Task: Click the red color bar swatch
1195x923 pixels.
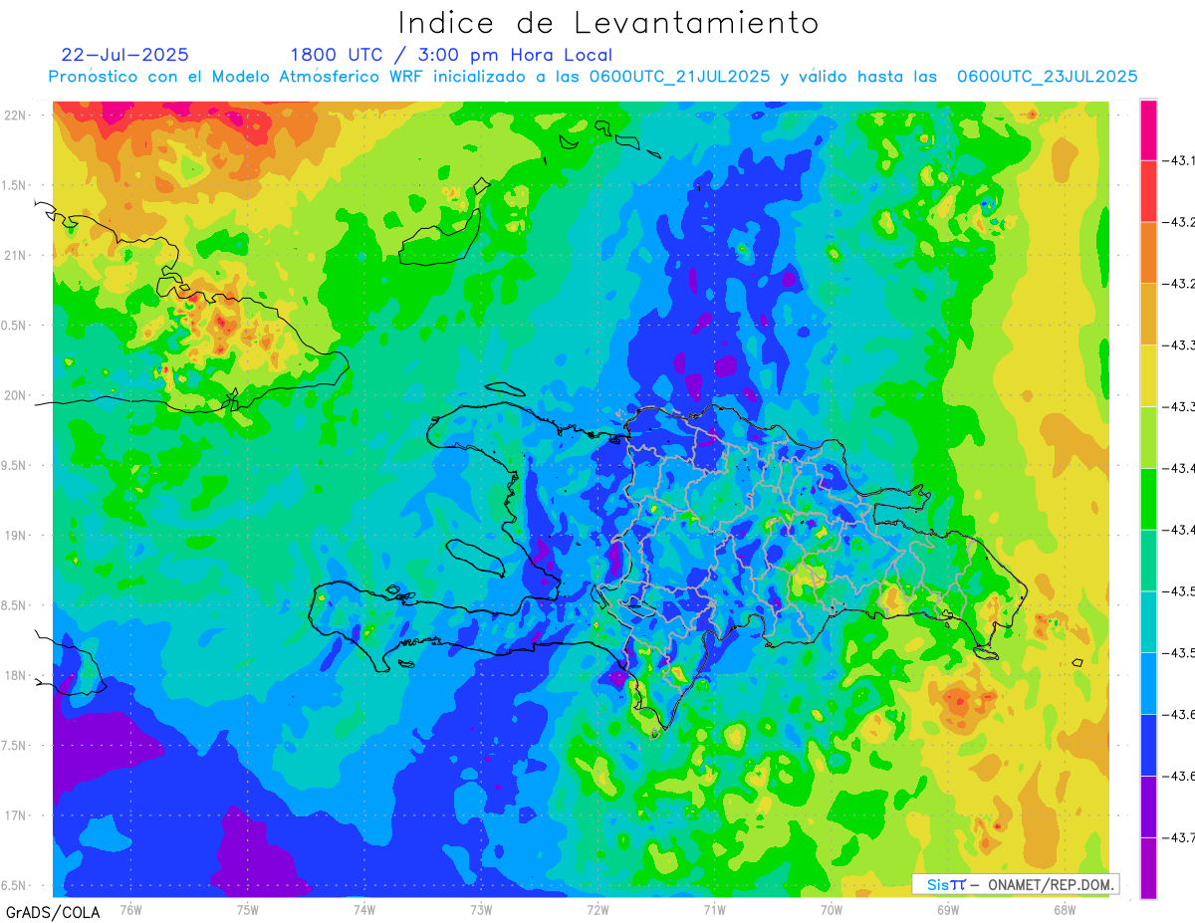Action: (x=1148, y=191)
